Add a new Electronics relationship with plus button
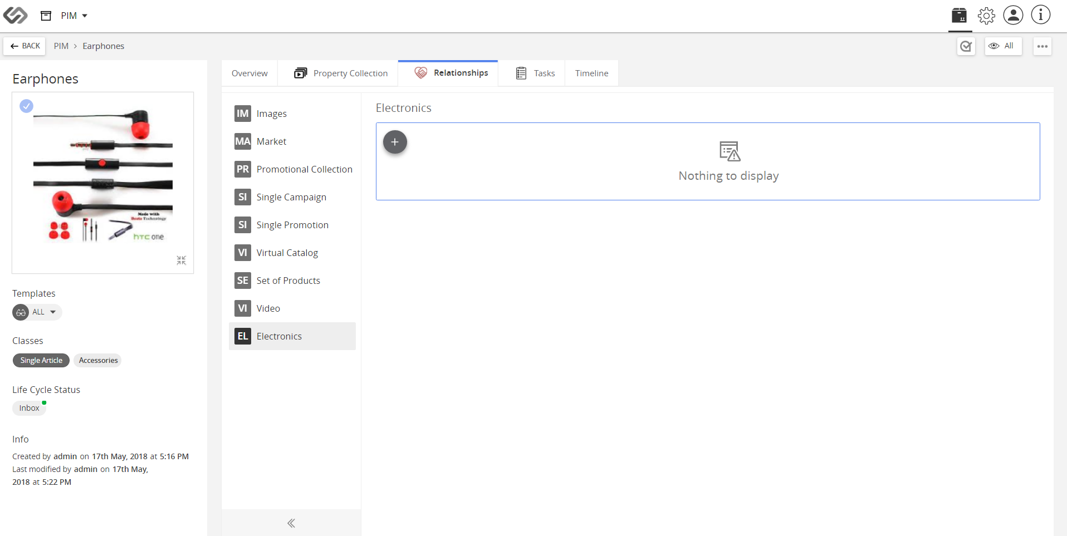The image size is (1067, 536). 395,142
